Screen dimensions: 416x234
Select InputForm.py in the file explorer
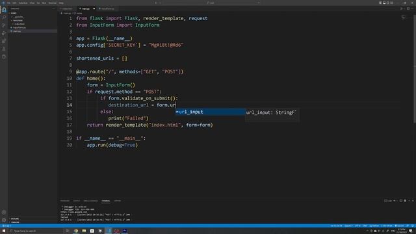32,27
